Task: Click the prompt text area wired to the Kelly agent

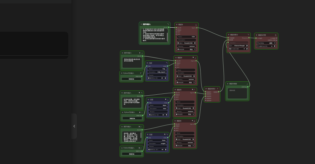Action: [x=132, y=63]
